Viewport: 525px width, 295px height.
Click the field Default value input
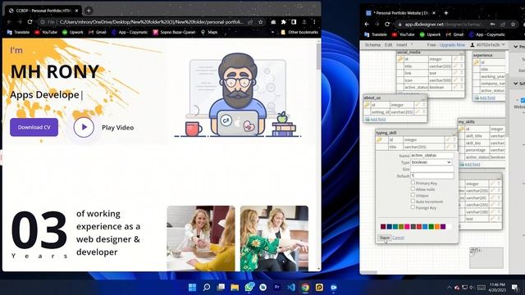[x=432, y=175]
